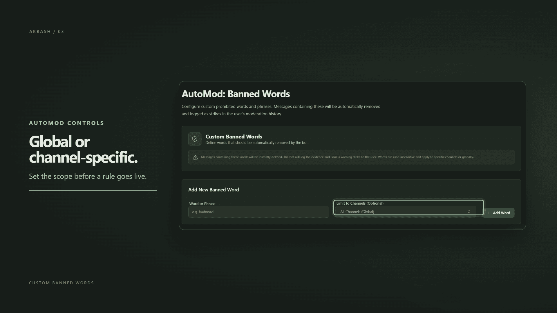Click the shield icon beside Custom Banned Words

click(195, 139)
